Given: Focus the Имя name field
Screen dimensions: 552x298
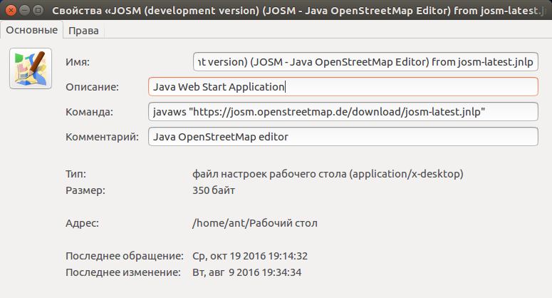Looking at the screenshot, I should [365, 61].
